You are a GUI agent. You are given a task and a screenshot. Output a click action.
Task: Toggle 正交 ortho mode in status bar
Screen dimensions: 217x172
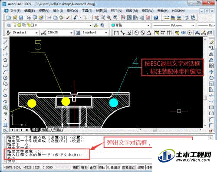click(x=93, y=168)
